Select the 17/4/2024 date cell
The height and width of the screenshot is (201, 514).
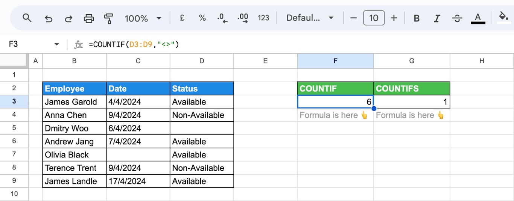coord(138,181)
